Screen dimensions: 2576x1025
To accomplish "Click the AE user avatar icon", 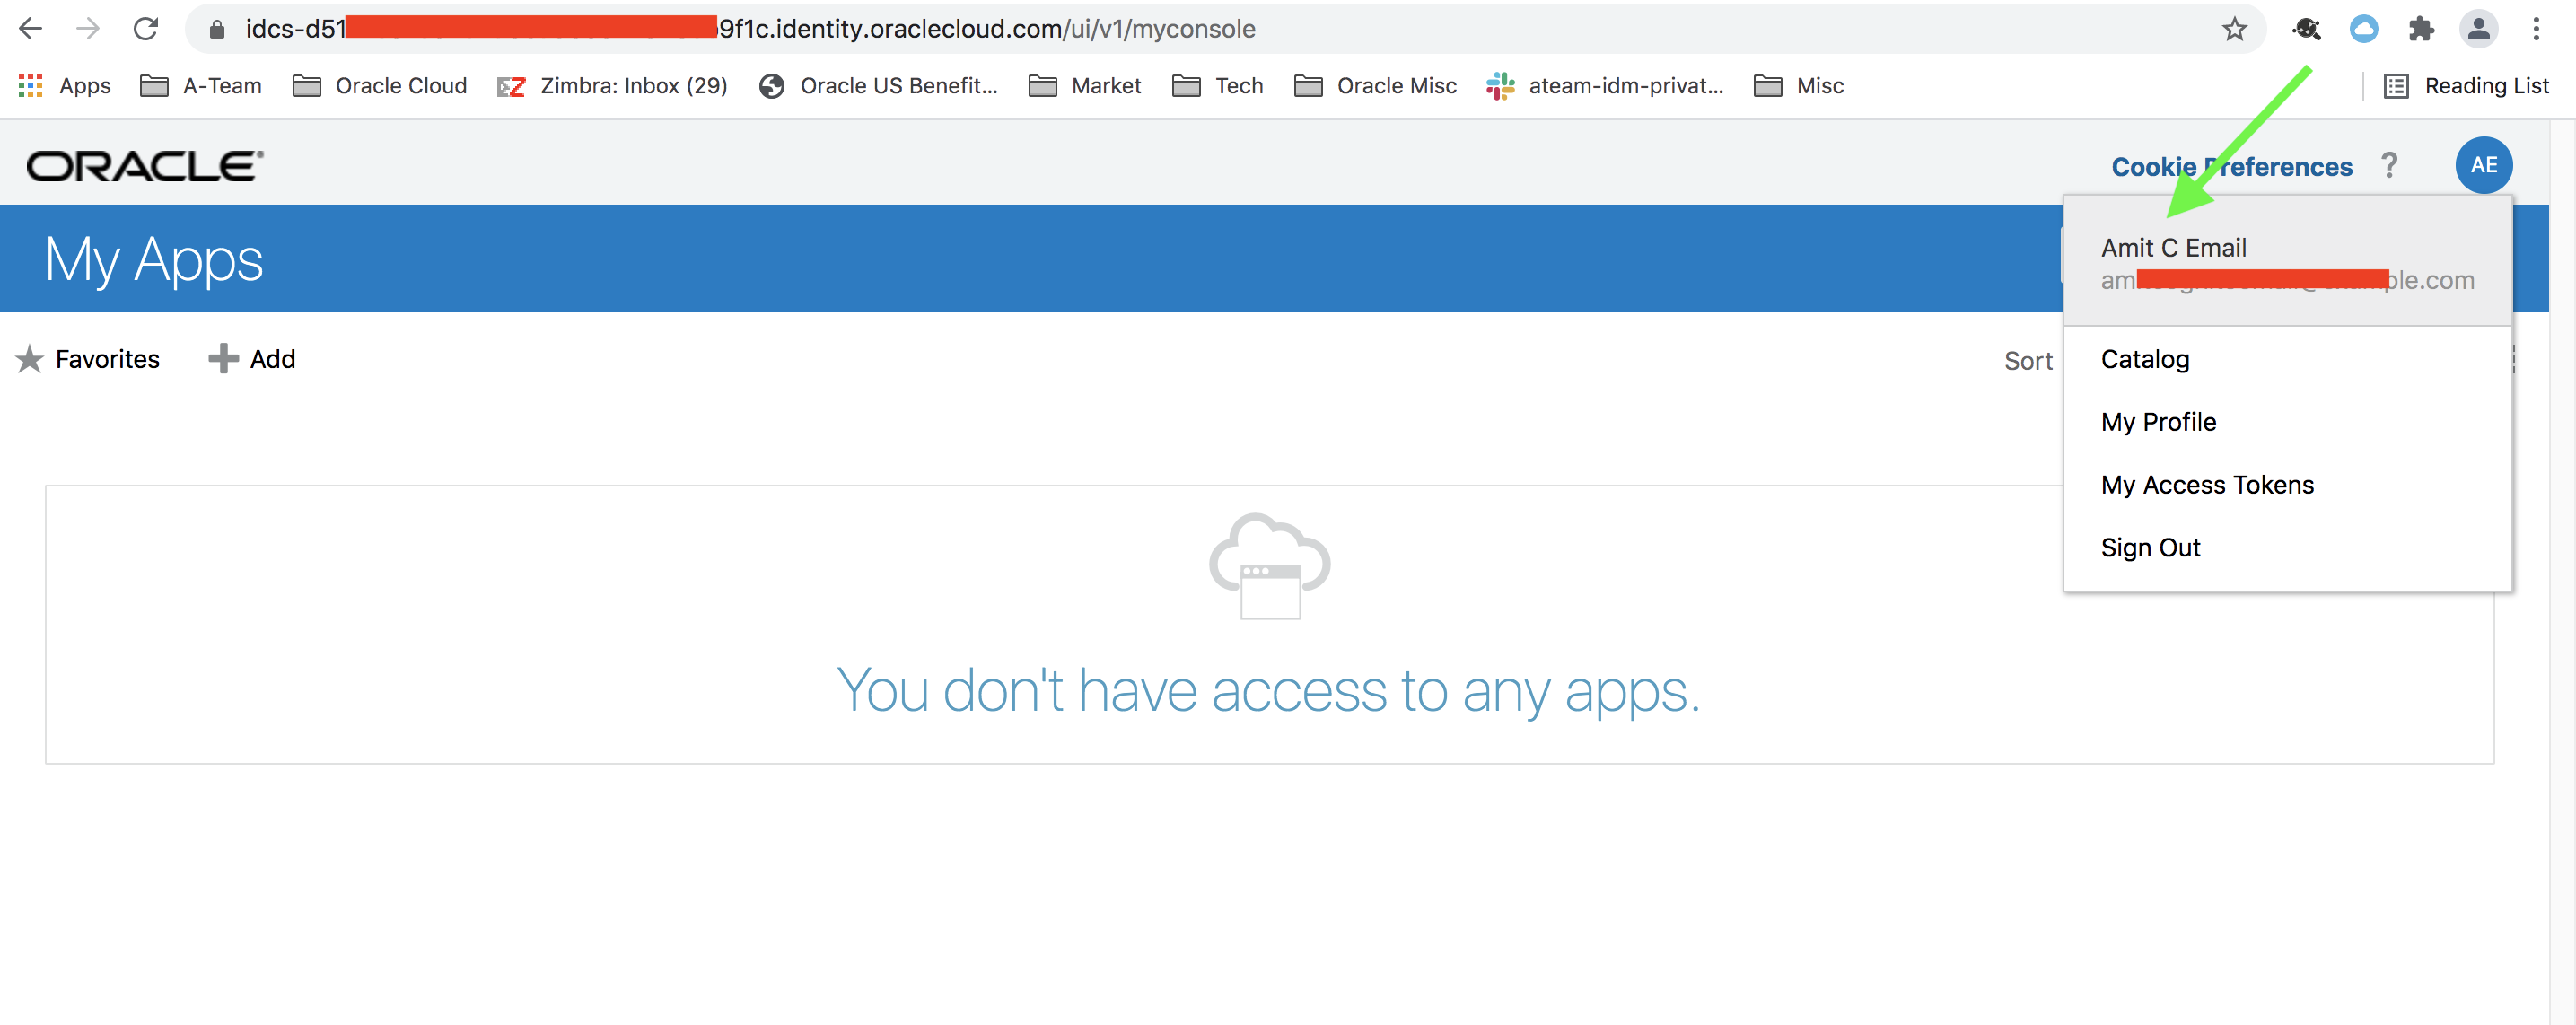I will [x=2483, y=165].
